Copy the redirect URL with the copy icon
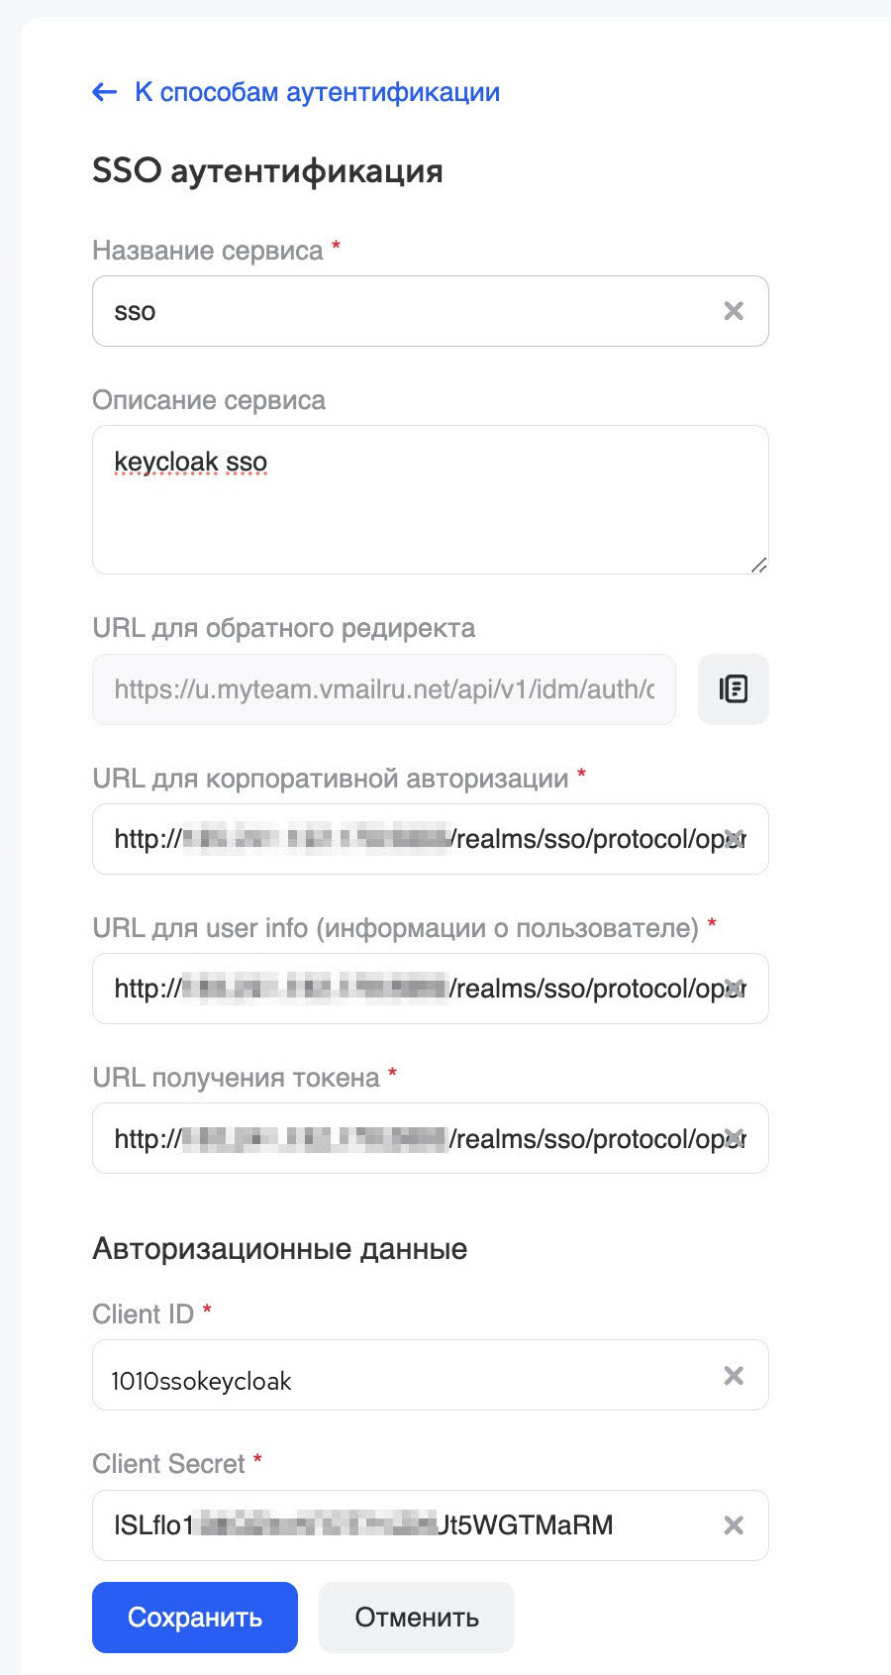Viewport: 891px width, 1675px height. (x=734, y=689)
